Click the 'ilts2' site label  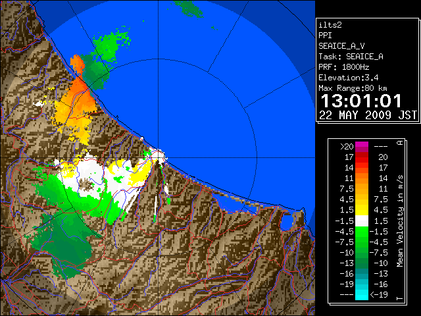coord(330,25)
